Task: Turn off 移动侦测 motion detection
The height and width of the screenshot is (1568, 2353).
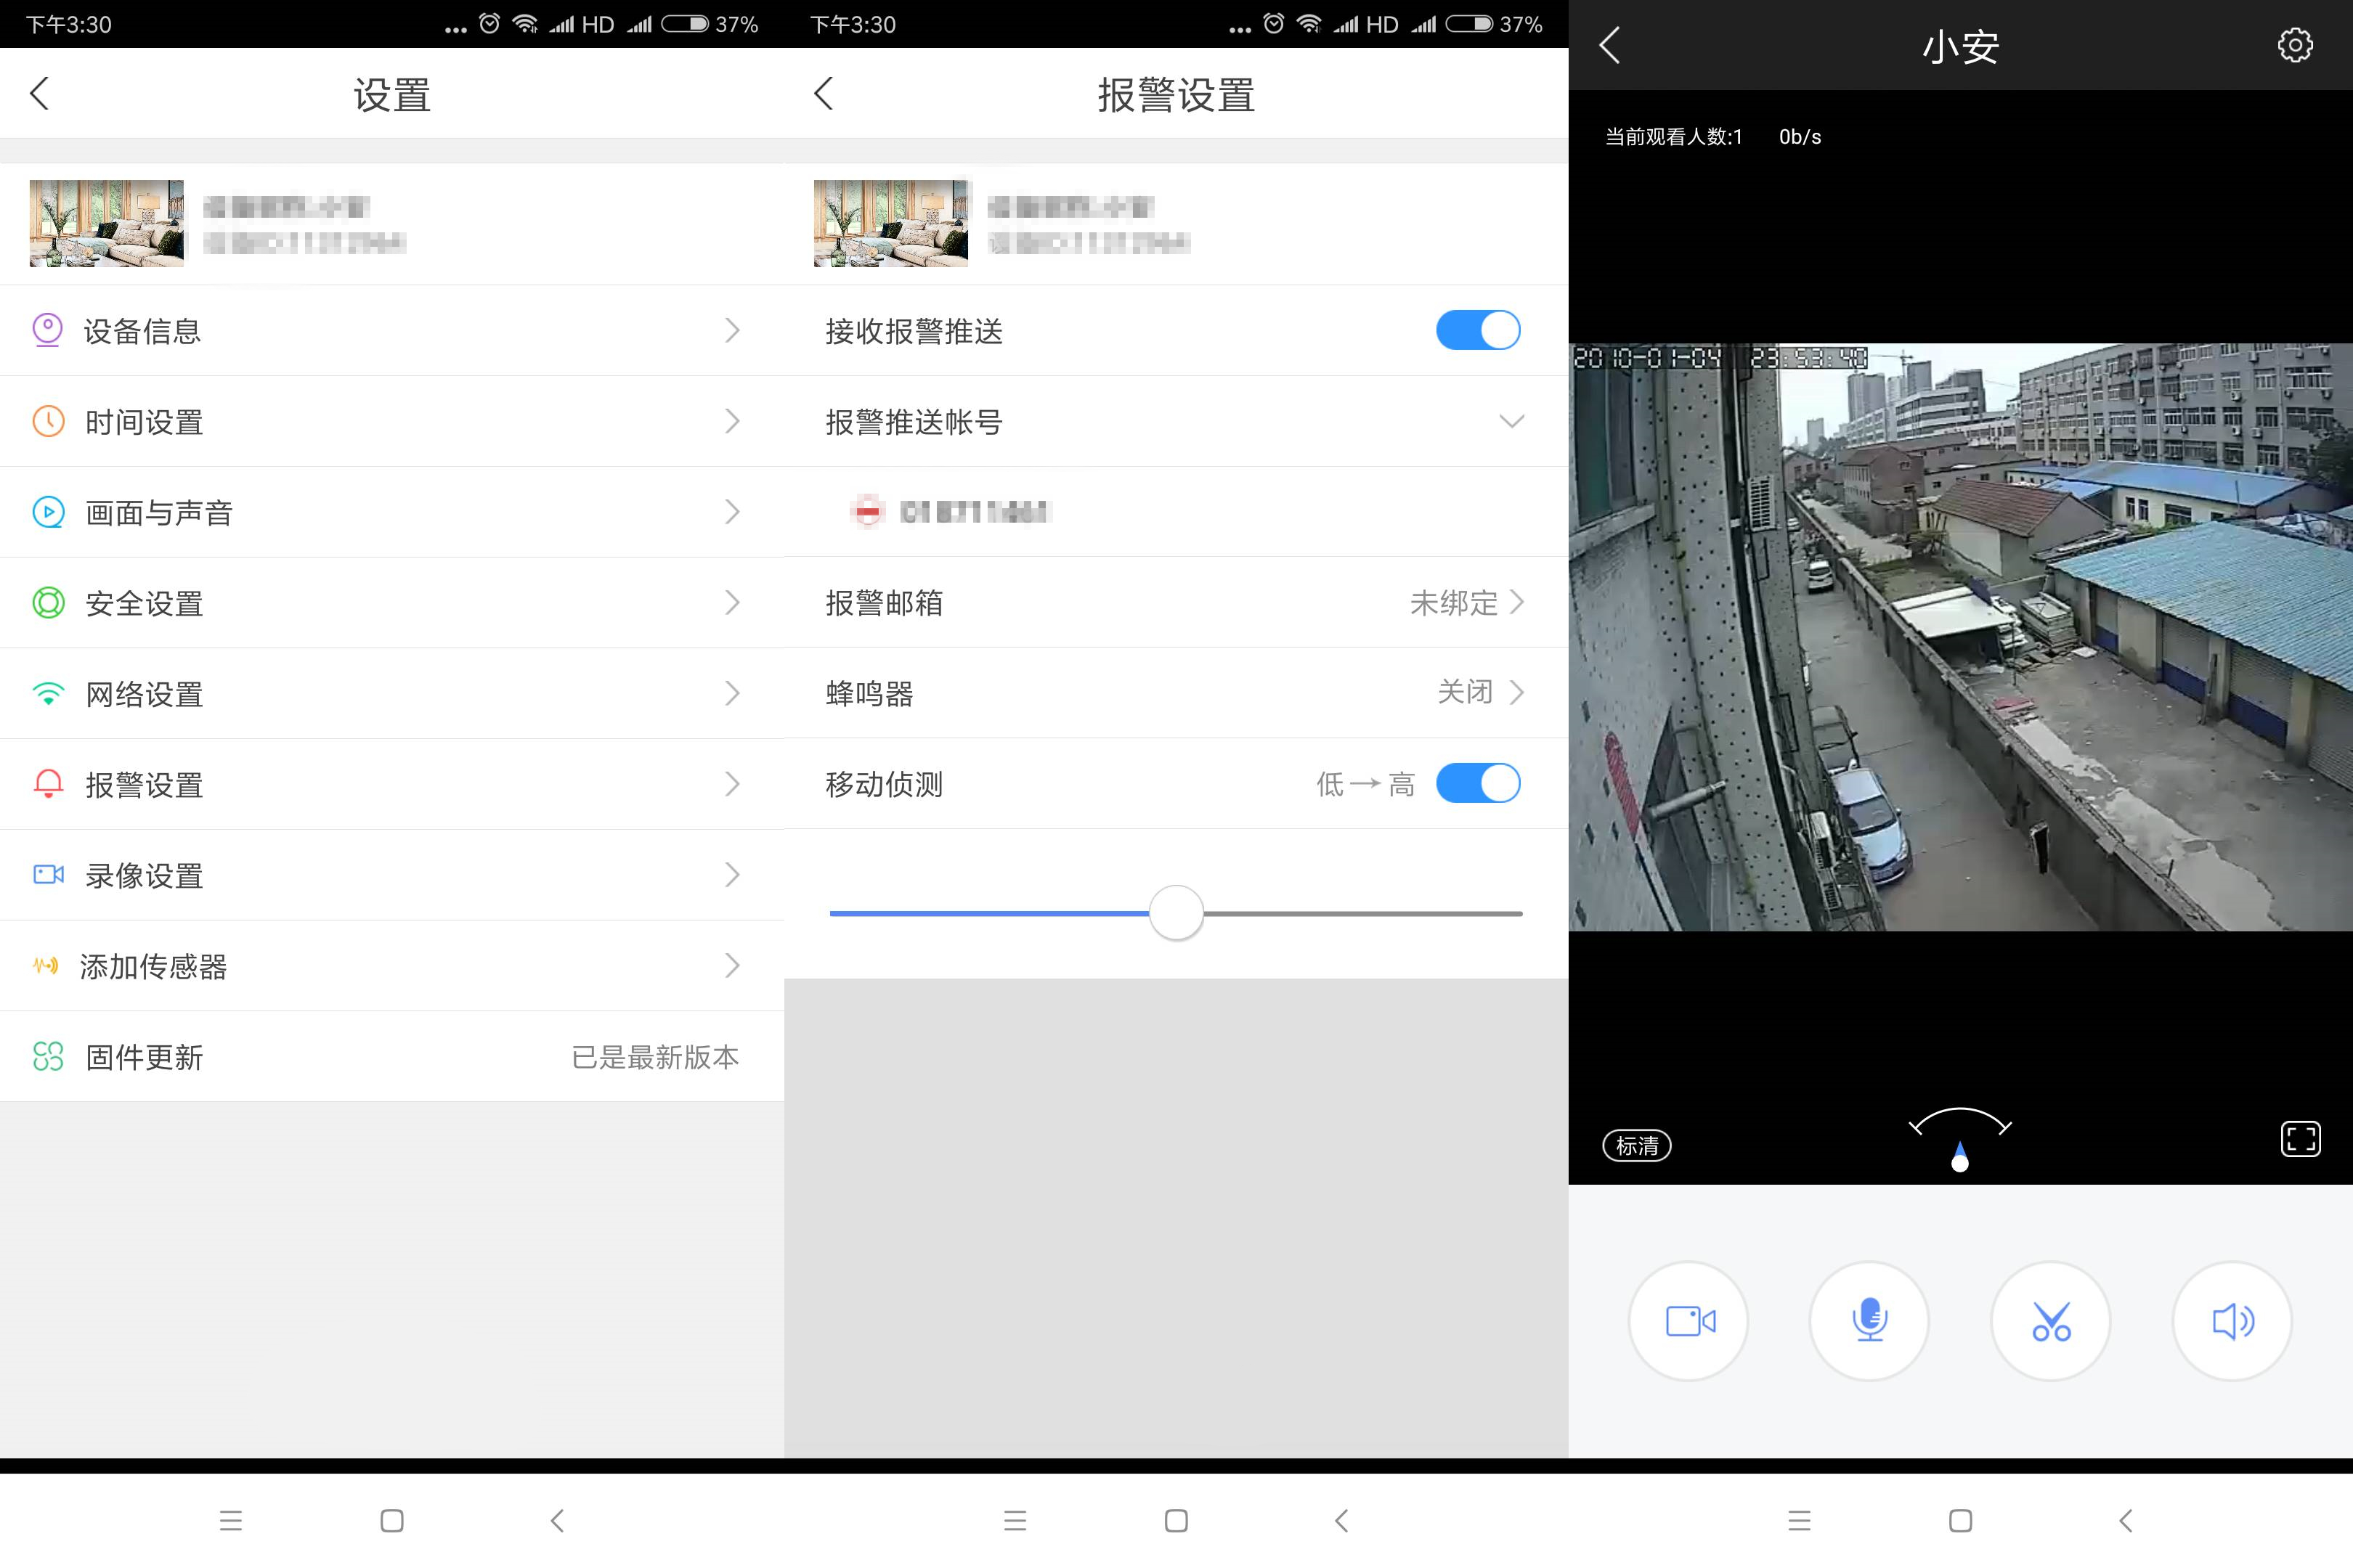Action: point(1479,784)
